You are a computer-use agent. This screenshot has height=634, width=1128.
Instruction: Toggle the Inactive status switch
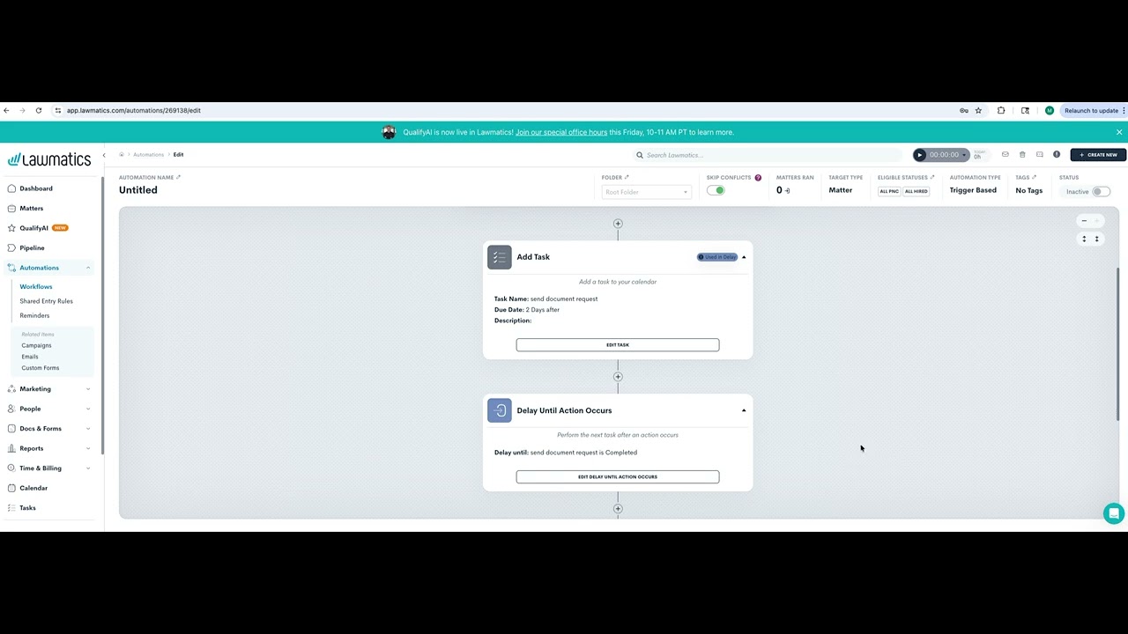[x=1101, y=191]
